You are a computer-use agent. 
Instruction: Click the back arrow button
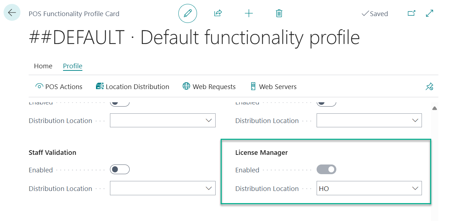(x=12, y=13)
